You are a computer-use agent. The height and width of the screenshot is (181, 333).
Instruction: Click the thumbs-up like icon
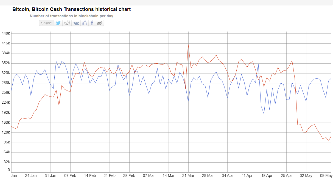pyautogui.click(x=85, y=23)
